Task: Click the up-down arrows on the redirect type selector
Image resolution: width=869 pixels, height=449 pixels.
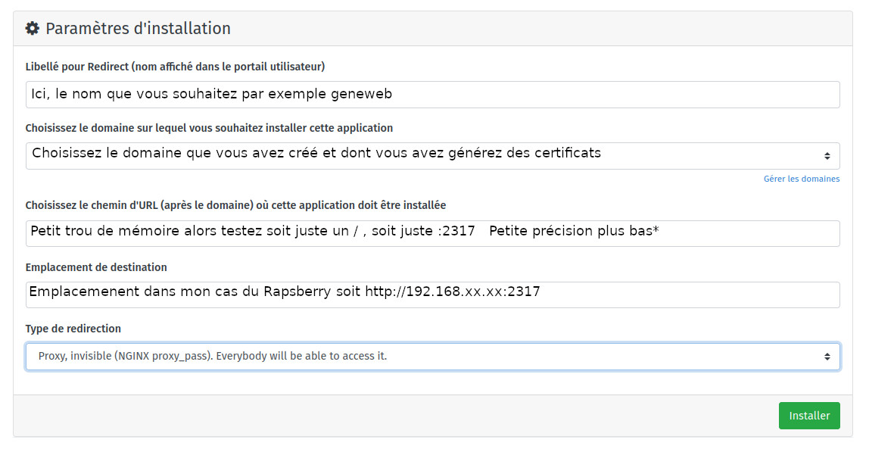Action: 827,356
